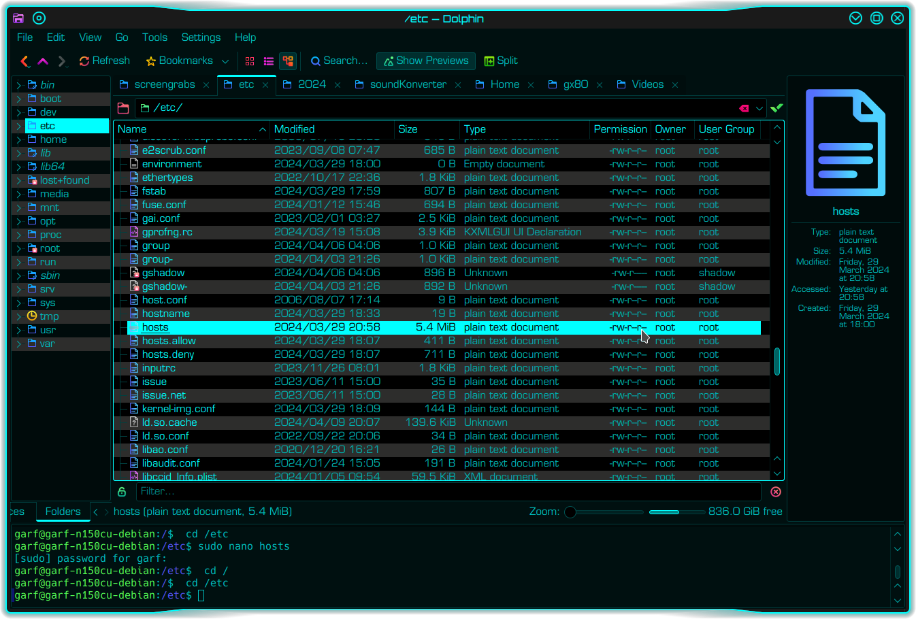Open the location bar history dropdown
The width and height of the screenshot is (916, 619).
pyautogui.click(x=759, y=108)
